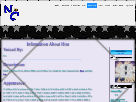
Task: Go to Accounts in navigation
Action: coord(65,6)
